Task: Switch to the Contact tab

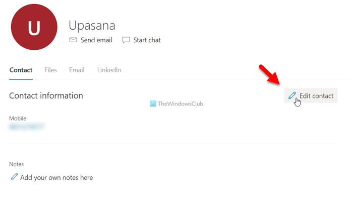Action: 21,70
